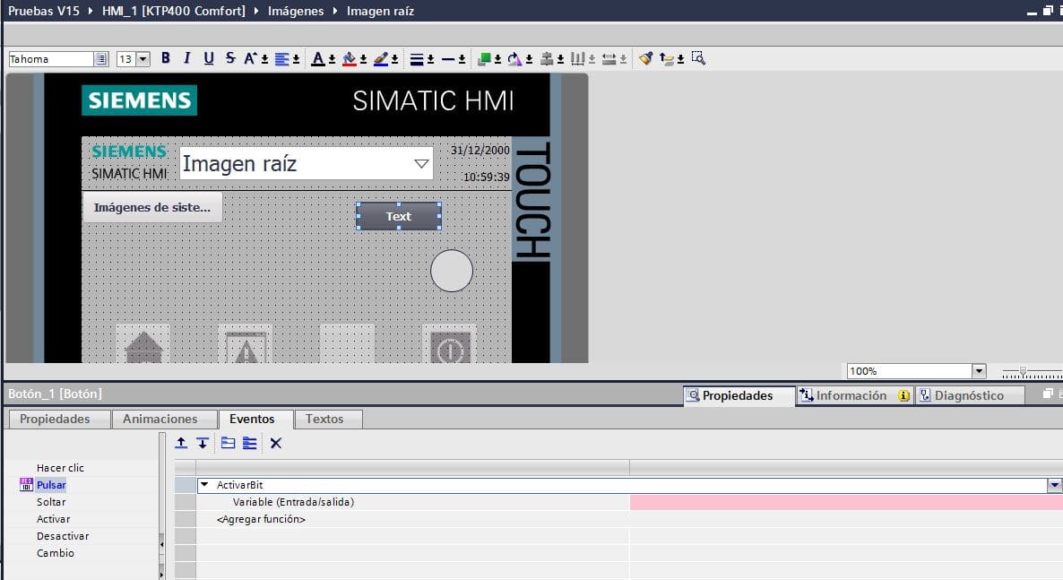Select the Hacer clic event

(60, 468)
